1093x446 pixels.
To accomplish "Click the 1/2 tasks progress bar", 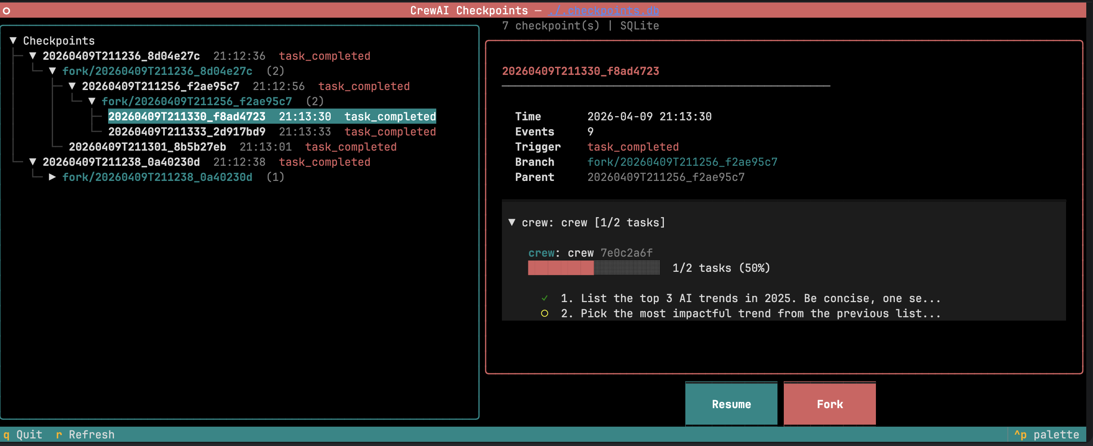I will pos(594,268).
